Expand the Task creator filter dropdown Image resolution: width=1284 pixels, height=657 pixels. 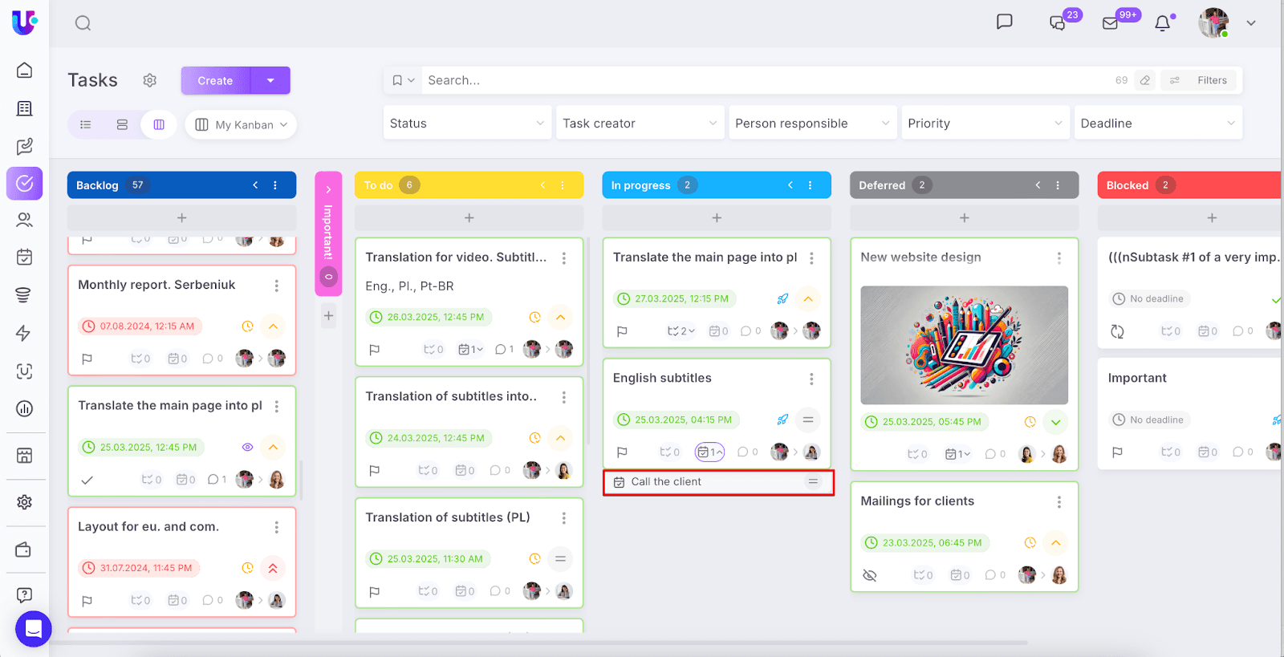tap(640, 124)
